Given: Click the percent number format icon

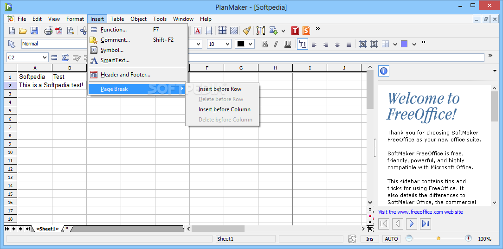Looking at the screenshot, I should click(363, 44).
